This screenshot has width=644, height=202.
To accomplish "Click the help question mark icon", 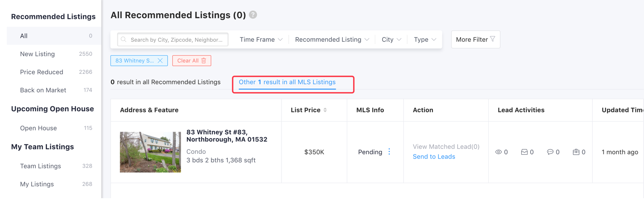I will click(253, 15).
